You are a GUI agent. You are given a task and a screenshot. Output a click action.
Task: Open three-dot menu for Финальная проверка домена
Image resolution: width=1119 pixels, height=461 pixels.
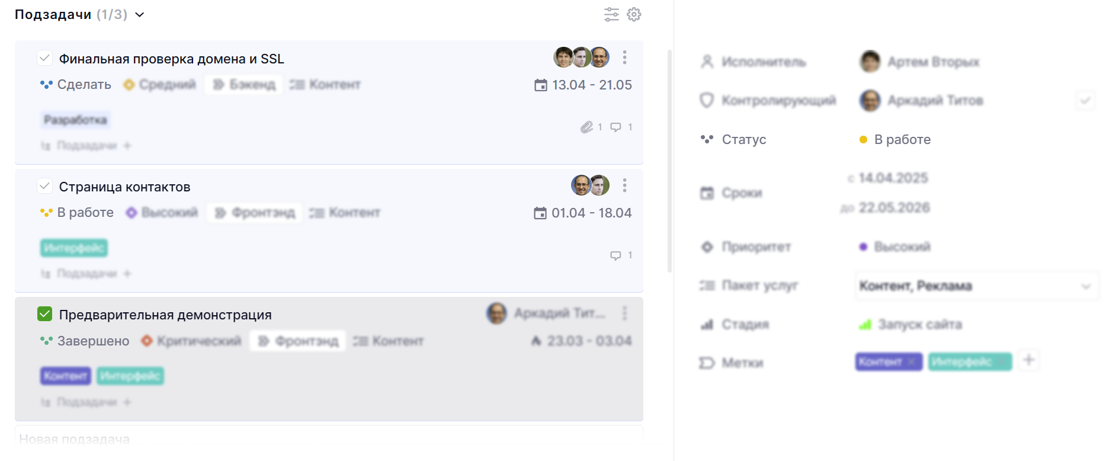624,57
